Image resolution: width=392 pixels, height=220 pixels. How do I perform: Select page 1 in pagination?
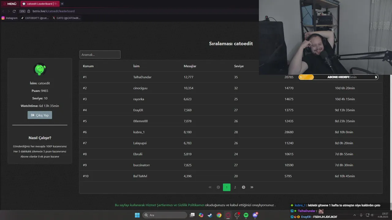227,187
